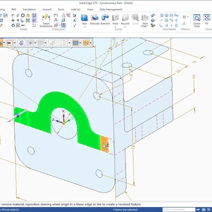Expand the Hole dropdown arrow

click(115, 27)
